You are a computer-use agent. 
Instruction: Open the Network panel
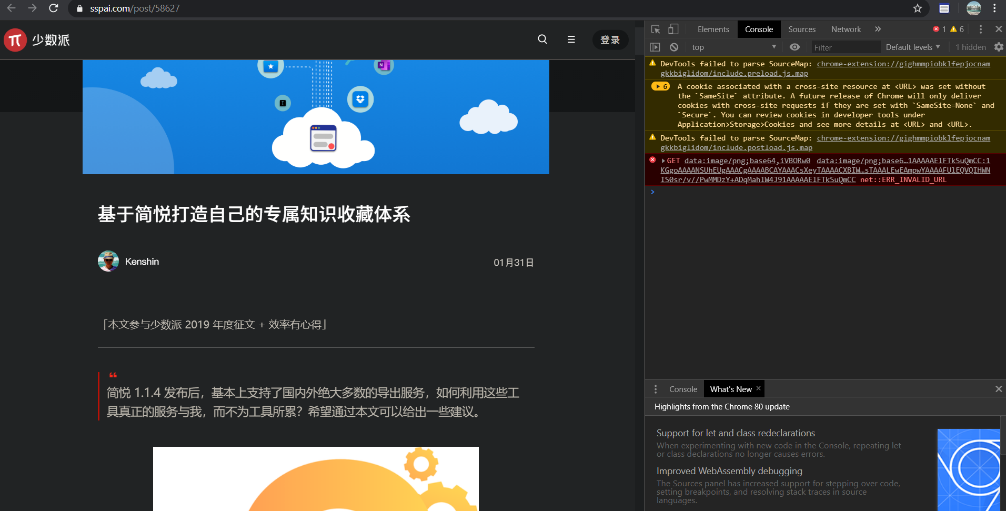(846, 29)
